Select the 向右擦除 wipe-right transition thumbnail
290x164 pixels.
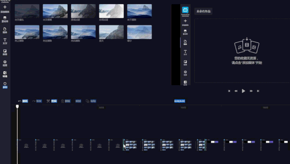pos(83,32)
